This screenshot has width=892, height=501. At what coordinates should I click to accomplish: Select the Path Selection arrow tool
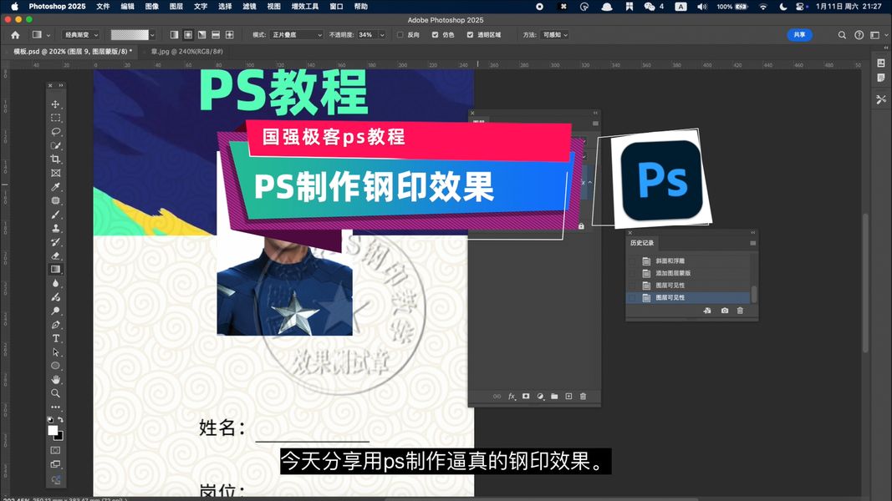click(55, 352)
